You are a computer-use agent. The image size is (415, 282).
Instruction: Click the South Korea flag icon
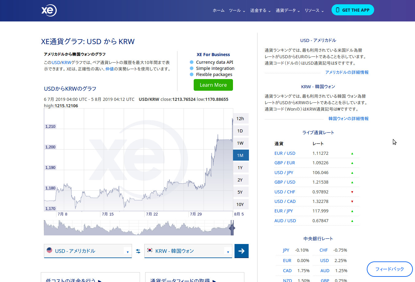tap(150, 250)
